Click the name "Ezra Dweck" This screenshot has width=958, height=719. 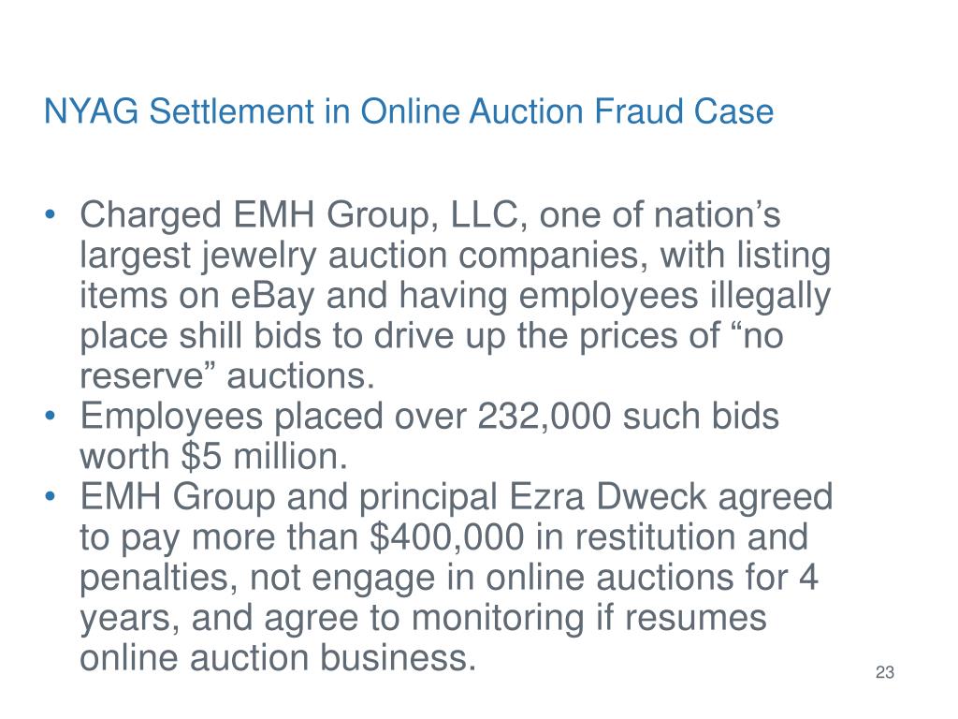(x=607, y=496)
